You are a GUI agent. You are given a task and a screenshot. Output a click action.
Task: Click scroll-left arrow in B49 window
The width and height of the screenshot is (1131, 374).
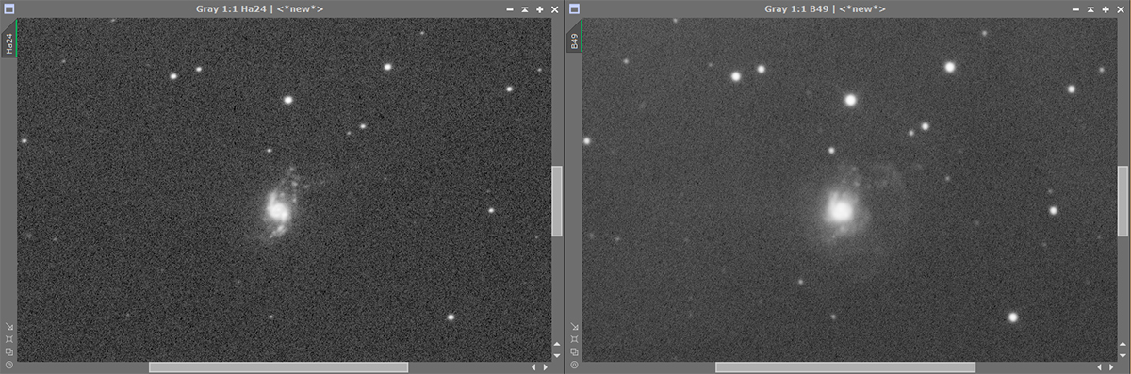pyautogui.click(x=1099, y=366)
